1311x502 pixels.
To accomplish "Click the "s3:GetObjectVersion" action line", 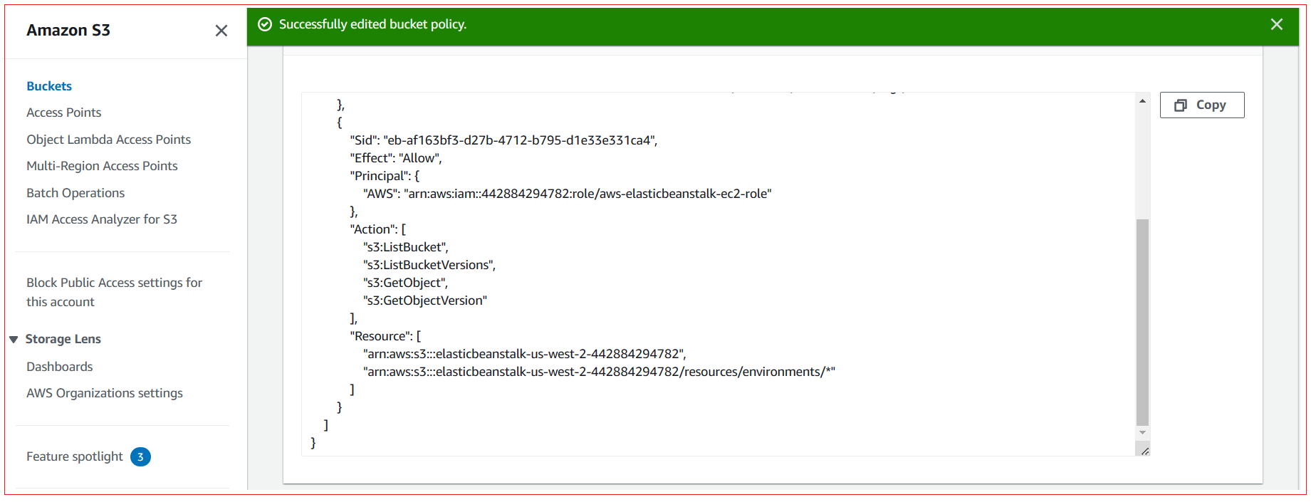I will click(425, 300).
